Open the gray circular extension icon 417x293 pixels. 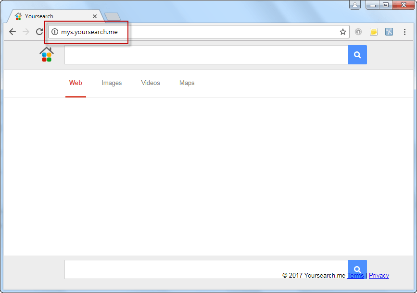tap(358, 32)
